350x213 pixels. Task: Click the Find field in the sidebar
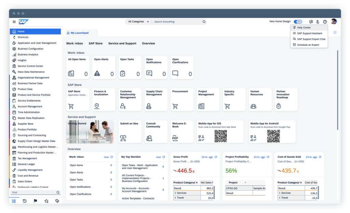33,193
